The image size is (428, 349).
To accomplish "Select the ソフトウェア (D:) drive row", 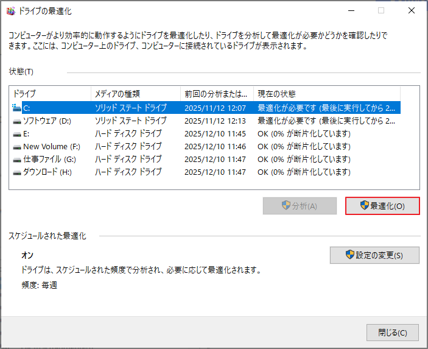I will [206, 121].
